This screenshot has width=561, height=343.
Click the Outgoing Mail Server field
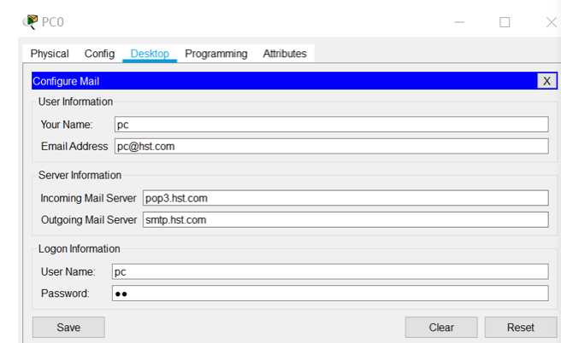coord(345,220)
